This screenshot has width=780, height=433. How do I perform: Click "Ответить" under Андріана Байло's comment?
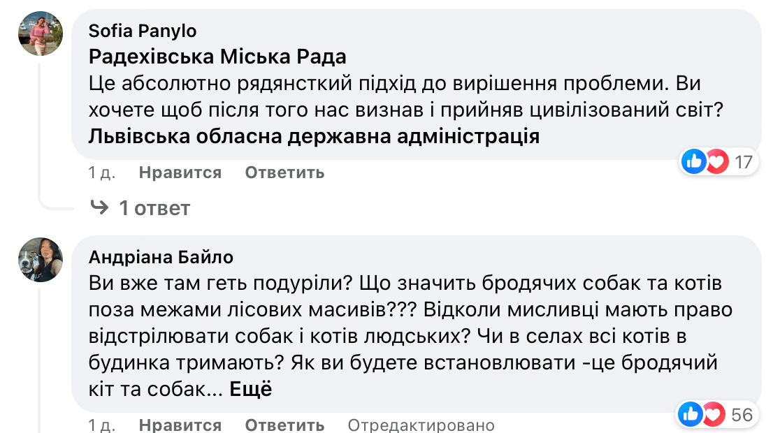[x=284, y=425]
